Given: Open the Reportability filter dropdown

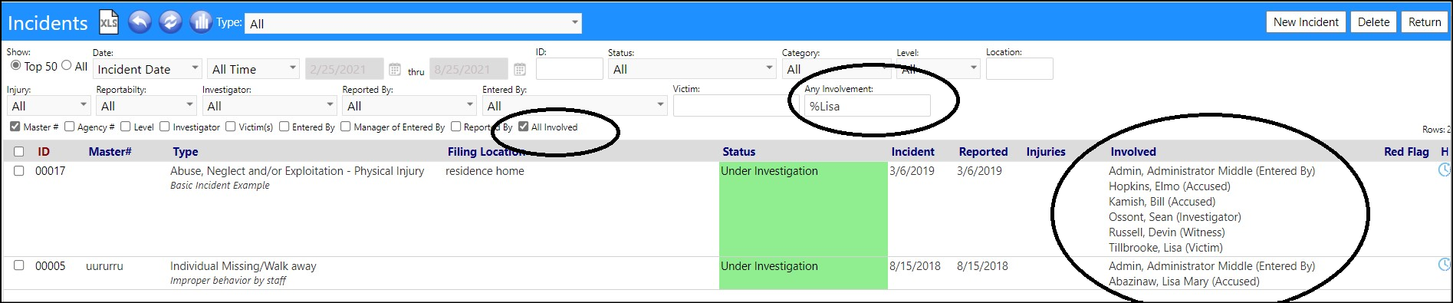Looking at the screenshot, I should tap(146, 106).
